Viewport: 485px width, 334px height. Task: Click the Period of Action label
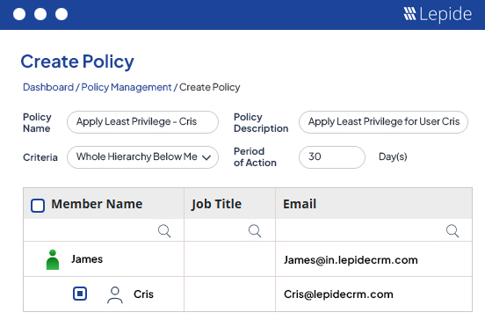(255, 157)
